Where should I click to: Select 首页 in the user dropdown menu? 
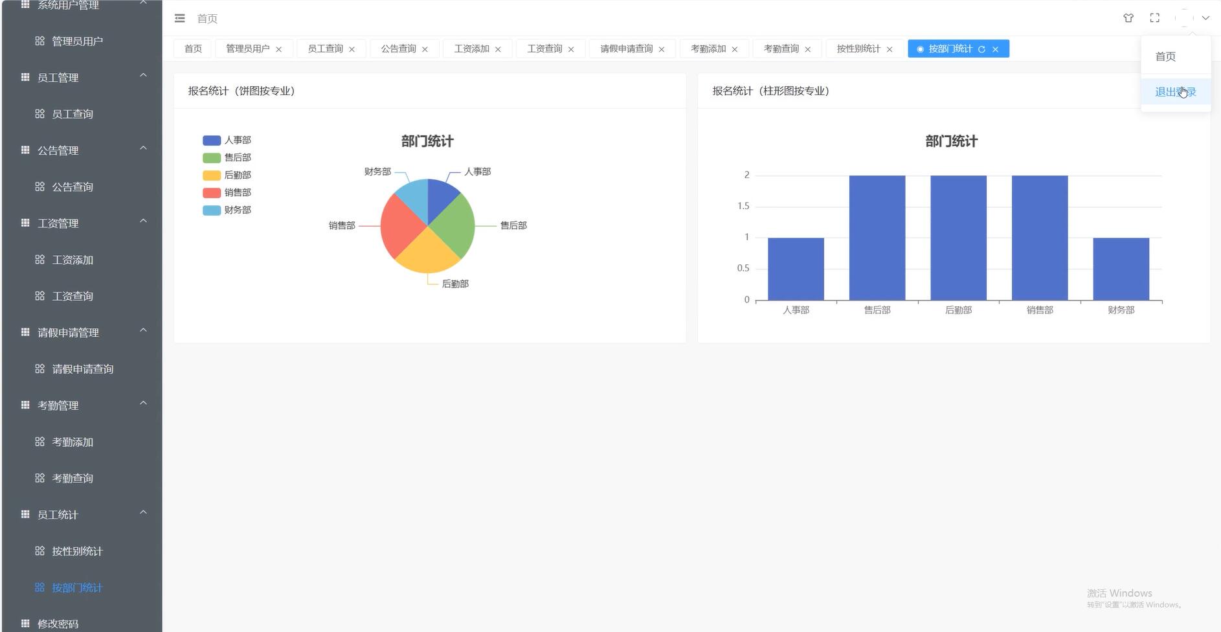pos(1176,56)
